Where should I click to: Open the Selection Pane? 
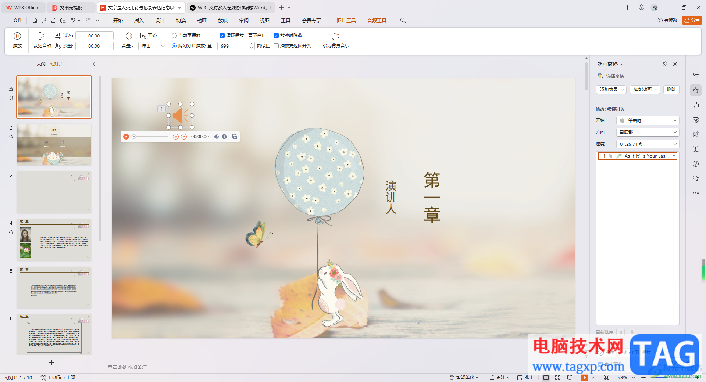[x=611, y=76]
